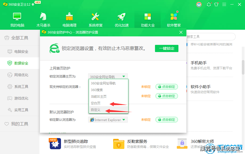Expand 锁定浏览器主页为 dropdown
Screen dimensions: 245x154
coord(108,76)
